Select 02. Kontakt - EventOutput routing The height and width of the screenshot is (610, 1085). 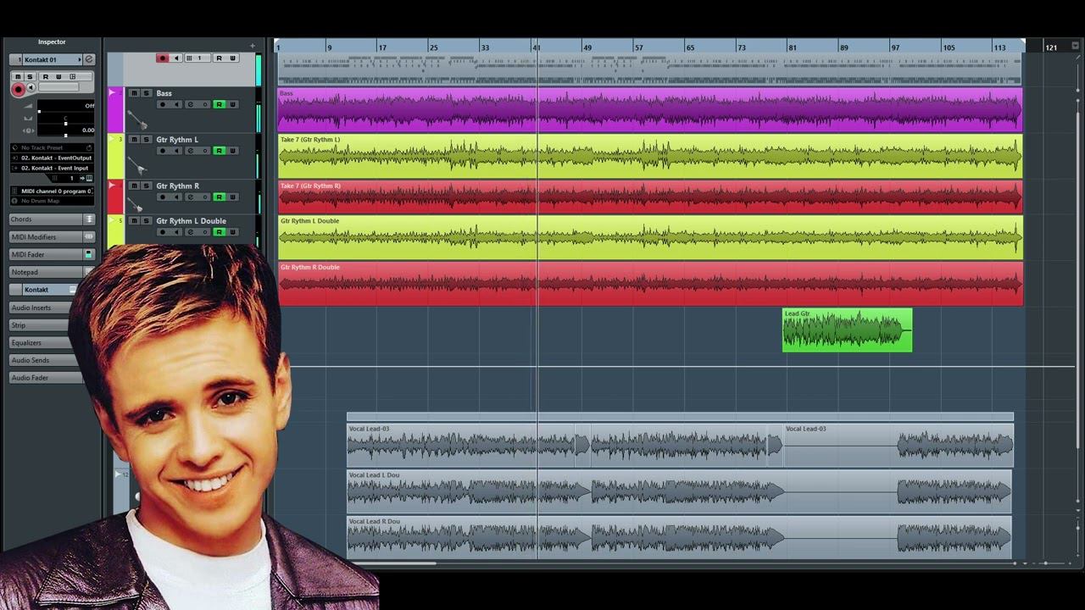coord(52,158)
